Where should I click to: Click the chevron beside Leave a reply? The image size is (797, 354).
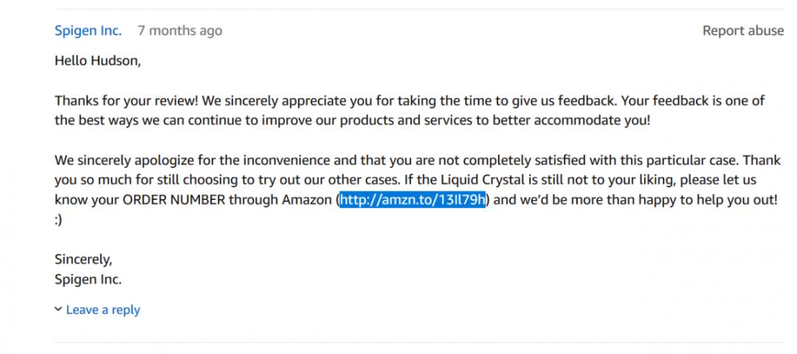pyautogui.click(x=58, y=310)
